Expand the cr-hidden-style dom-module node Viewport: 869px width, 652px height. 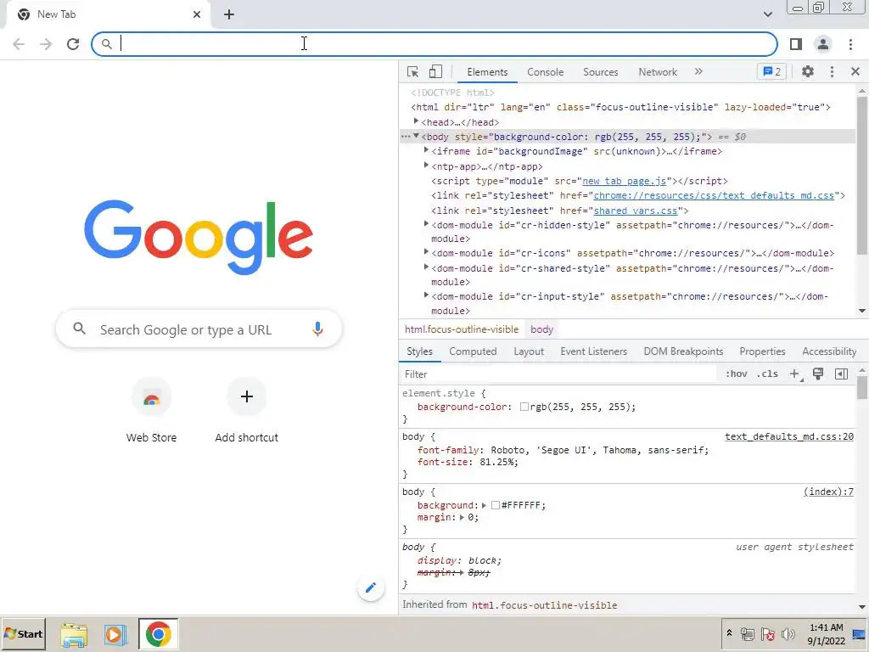pyautogui.click(x=426, y=224)
